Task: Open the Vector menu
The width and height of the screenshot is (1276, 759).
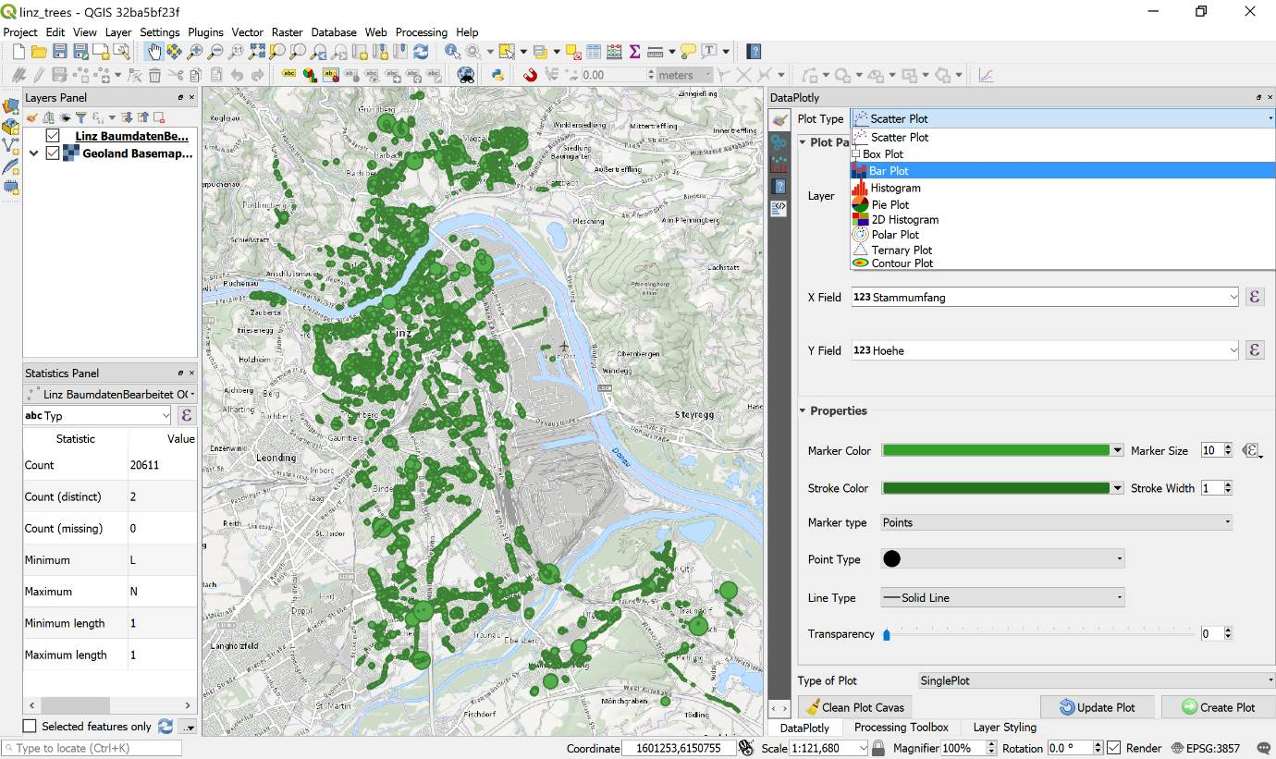Action: pyautogui.click(x=246, y=31)
